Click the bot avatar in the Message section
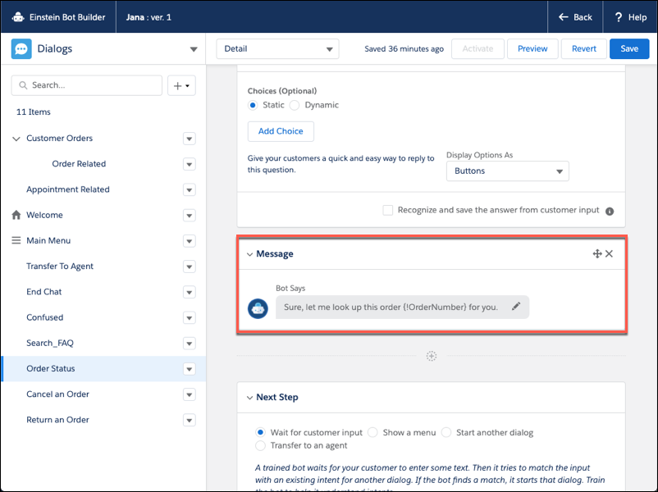 [x=258, y=308]
